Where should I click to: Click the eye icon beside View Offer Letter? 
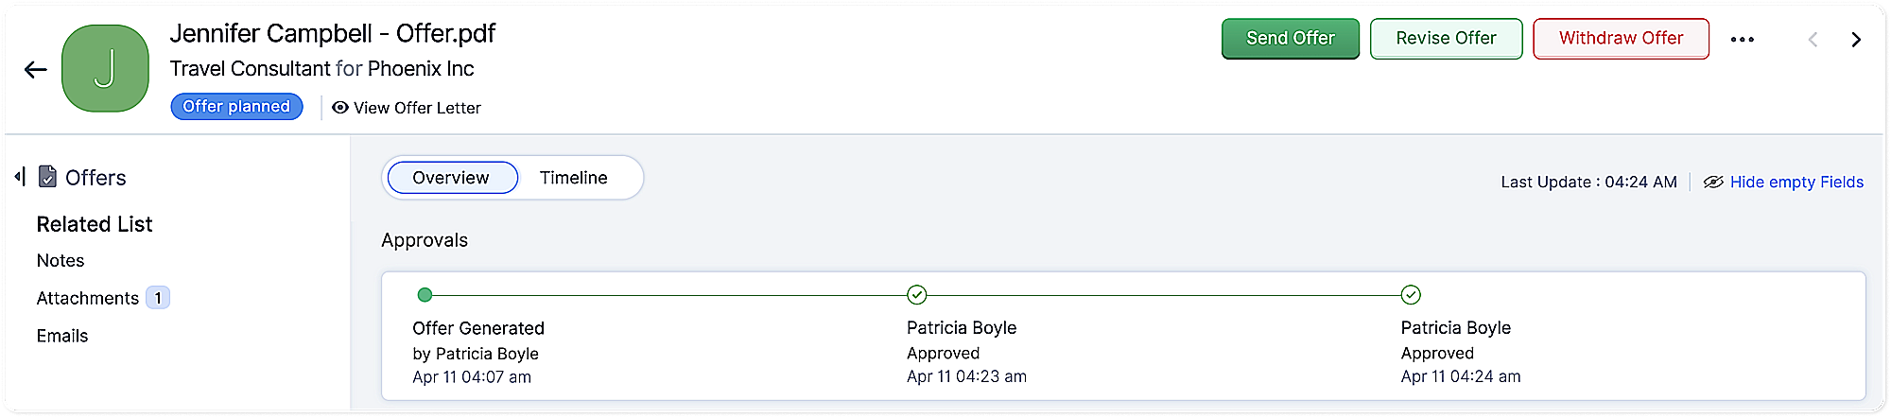pos(340,108)
